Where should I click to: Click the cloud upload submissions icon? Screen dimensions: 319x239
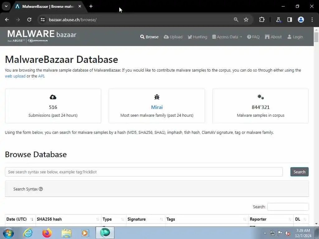[53, 97]
